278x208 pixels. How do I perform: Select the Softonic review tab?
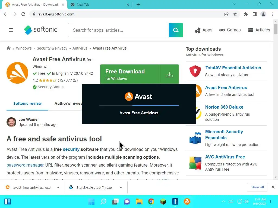coord(27,103)
